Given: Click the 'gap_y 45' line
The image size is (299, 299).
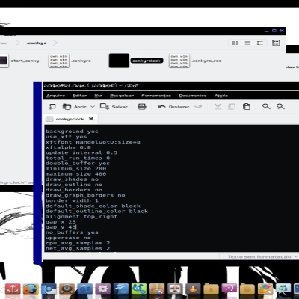Looking at the screenshot, I should (x=61, y=227).
